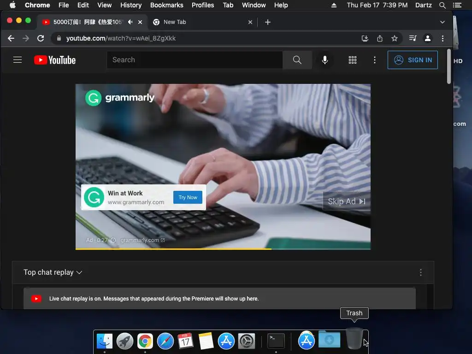Mute the tab via the speaker icon
Viewport: 472px width, 354px height.
tap(130, 22)
